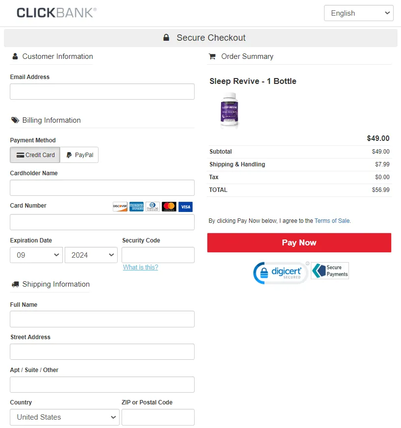This screenshot has height=428, width=401.
Task: Focus the Email Address field
Action: point(102,91)
